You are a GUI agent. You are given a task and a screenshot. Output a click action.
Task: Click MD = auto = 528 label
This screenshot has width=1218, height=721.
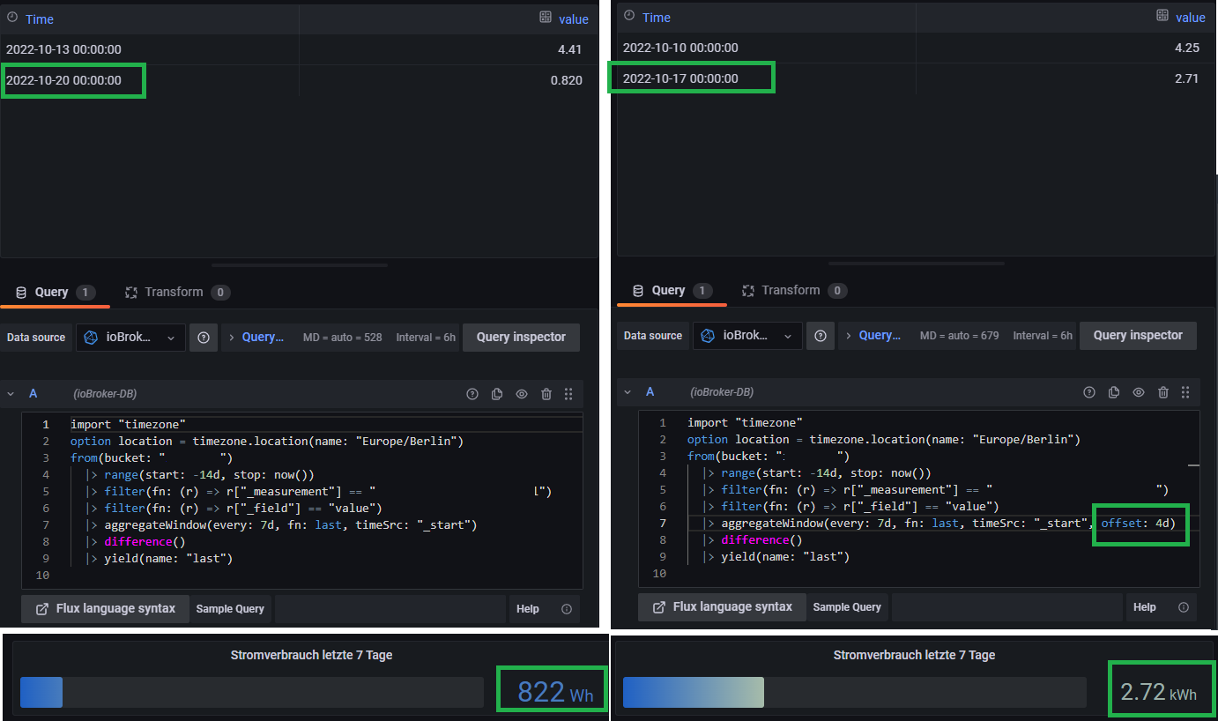click(342, 338)
